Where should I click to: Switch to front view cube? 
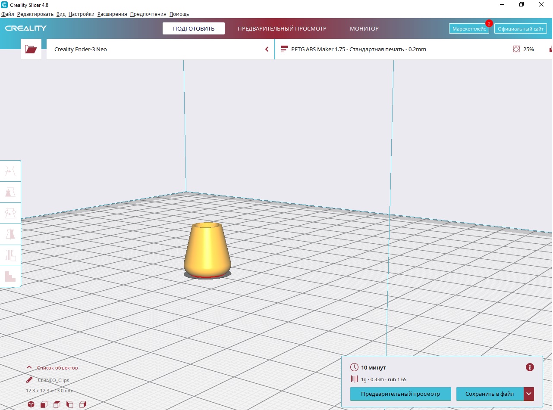pos(44,404)
